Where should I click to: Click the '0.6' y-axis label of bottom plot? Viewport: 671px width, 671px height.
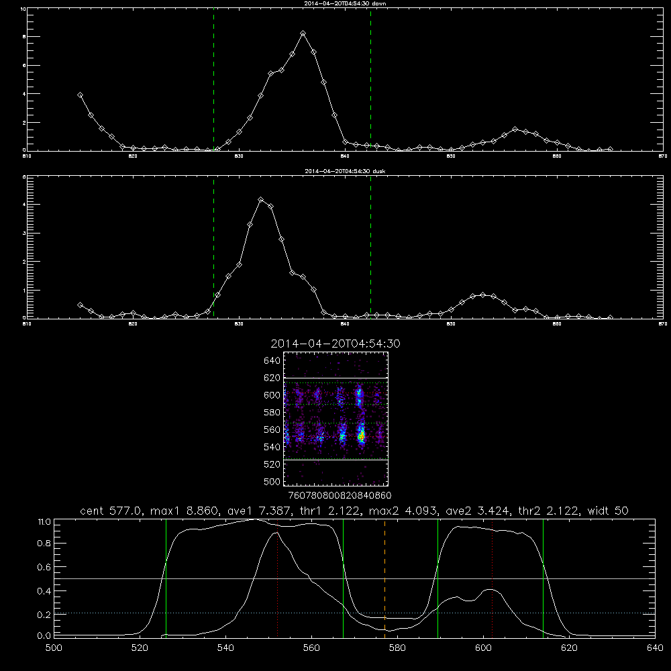pos(44,567)
